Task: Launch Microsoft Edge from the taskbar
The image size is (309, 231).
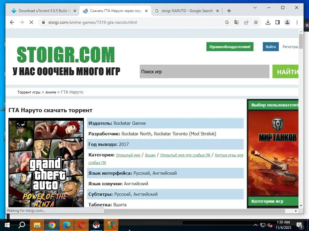Action: point(67,225)
